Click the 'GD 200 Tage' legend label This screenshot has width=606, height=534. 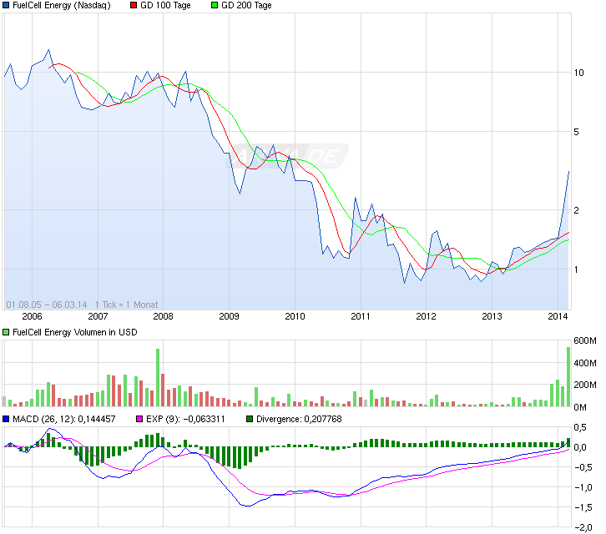point(246,5)
